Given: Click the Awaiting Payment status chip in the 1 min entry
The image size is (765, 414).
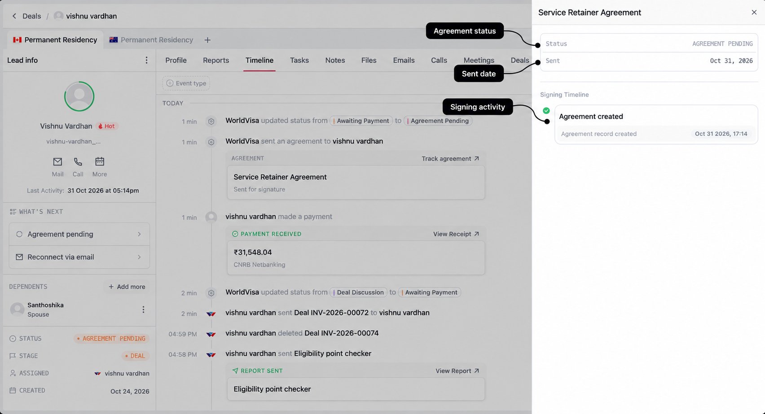Looking at the screenshot, I should click(x=361, y=121).
